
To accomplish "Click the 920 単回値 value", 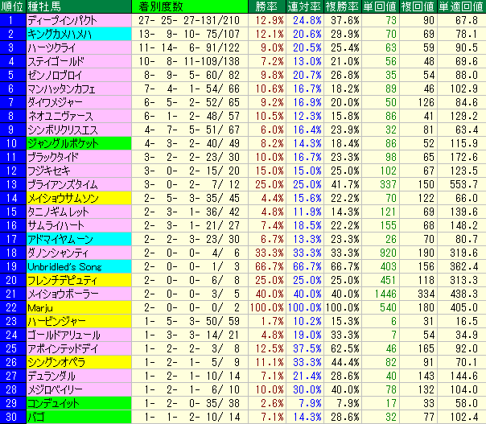I will (x=389, y=253).
